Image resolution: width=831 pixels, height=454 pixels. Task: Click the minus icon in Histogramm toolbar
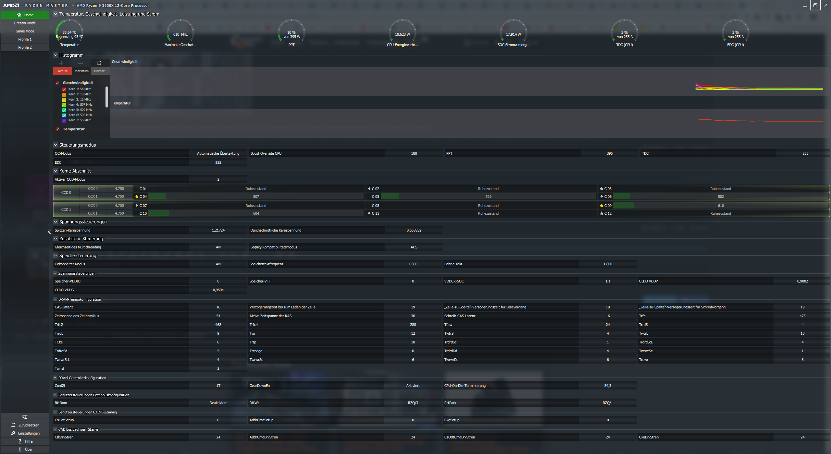click(80, 63)
